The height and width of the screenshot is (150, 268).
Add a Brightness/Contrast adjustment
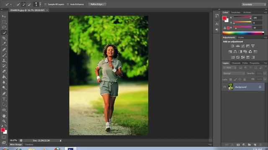233,46
